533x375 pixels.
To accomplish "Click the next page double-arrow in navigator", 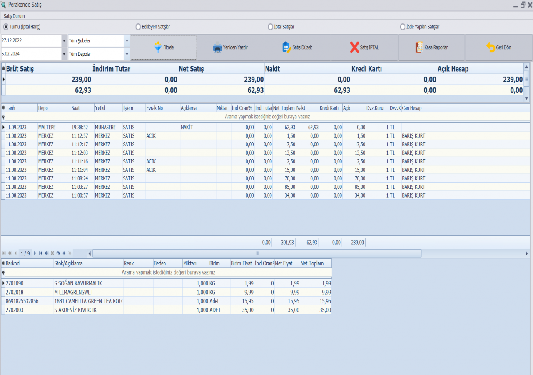I will (x=41, y=253).
